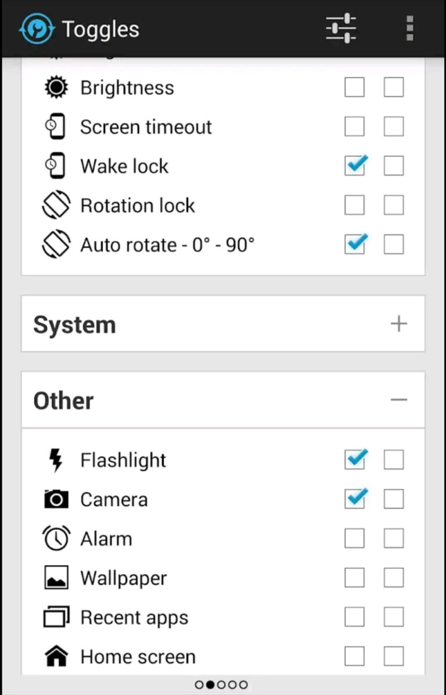This screenshot has height=695, width=446.
Task: Select the Flashlight lightning bolt icon
Action: 56,460
